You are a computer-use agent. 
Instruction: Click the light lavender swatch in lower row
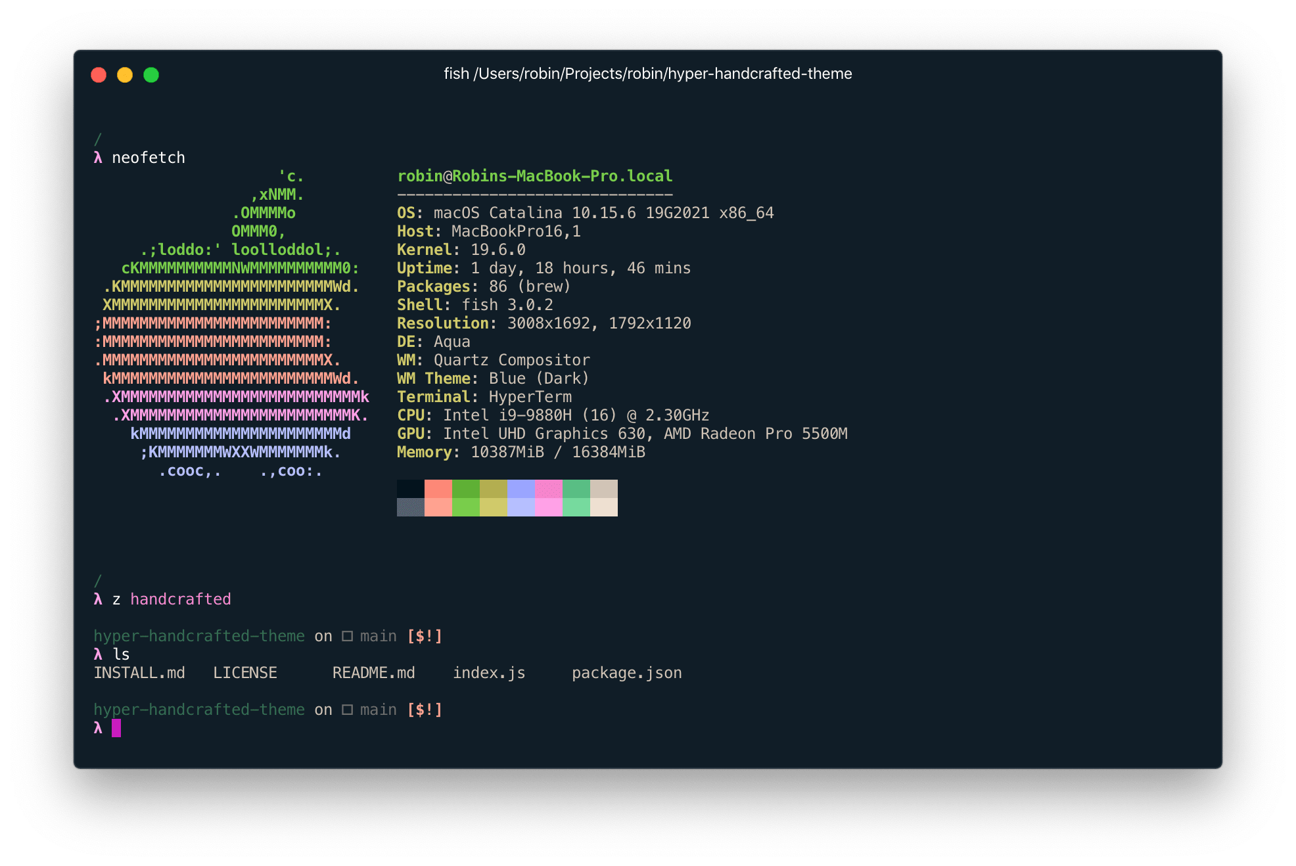pyautogui.click(x=521, y=507)
